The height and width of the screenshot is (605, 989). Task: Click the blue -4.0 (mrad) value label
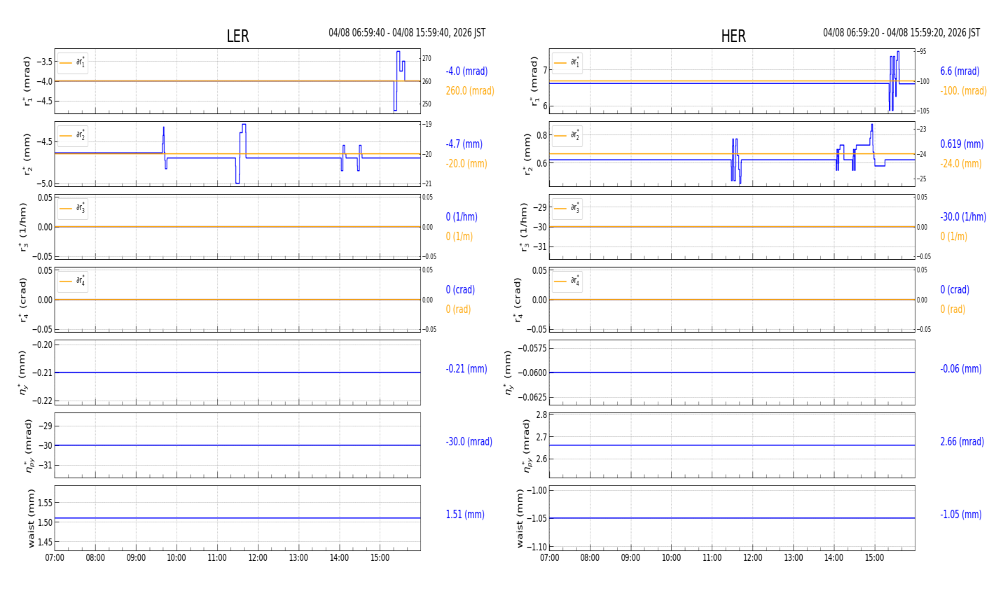coord(466,71)
